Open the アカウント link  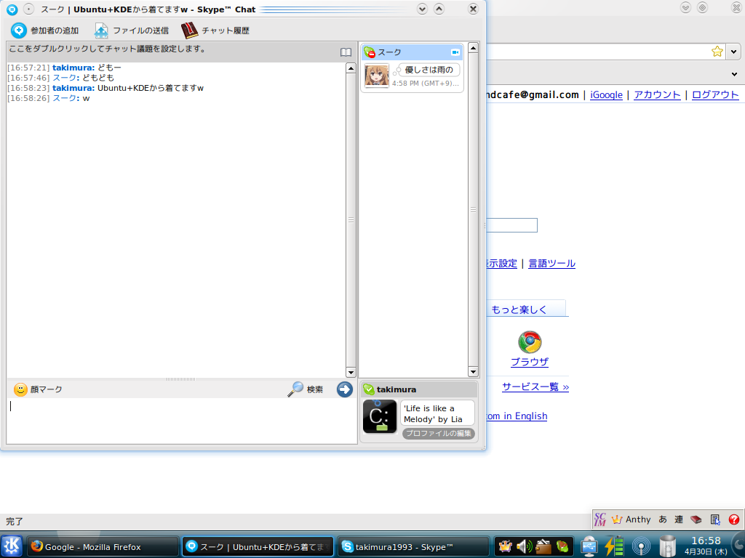pos(657,95)
